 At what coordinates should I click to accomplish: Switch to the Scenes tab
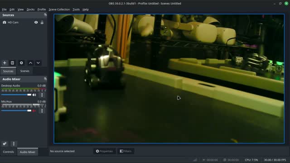coord(24,71)
